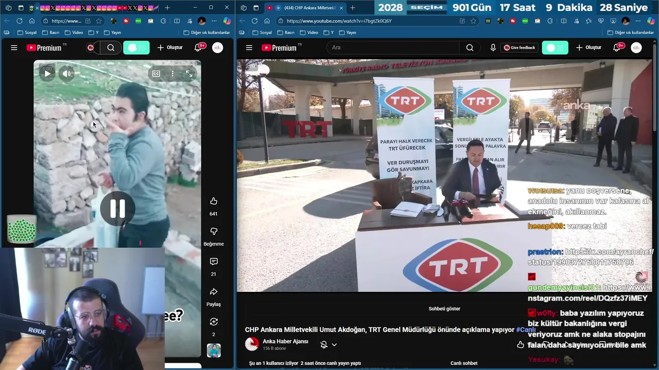Share the Short via Paylaş
Screen dimensions: 659x370
[214, 292]
